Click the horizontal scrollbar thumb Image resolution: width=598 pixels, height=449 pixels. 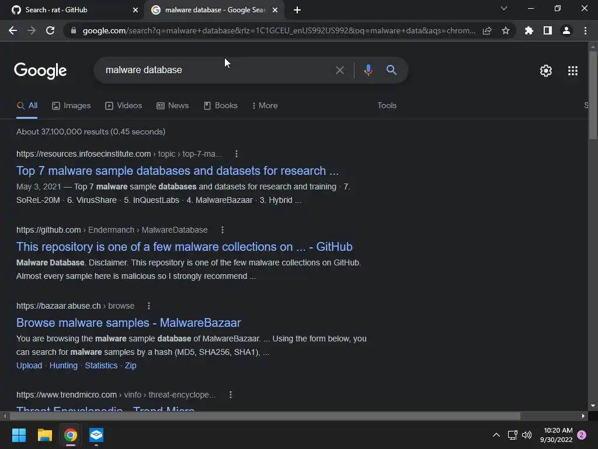[265, 416]
